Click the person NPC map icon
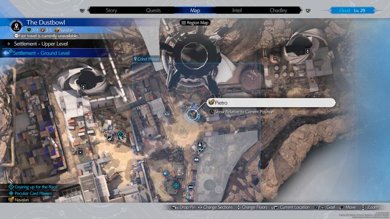This screenshot has height=219, width=390. [x=199, y=144]
